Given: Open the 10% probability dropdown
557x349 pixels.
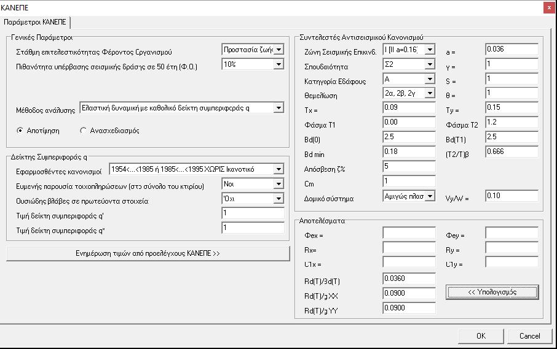Looking at the screenshot, I should (253, 64).
